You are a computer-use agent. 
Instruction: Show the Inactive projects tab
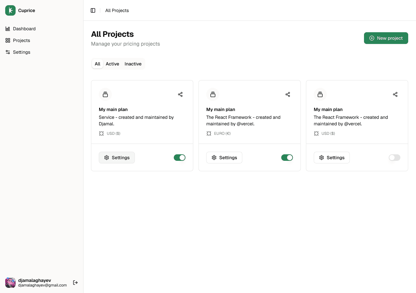[x=133, y=64]
